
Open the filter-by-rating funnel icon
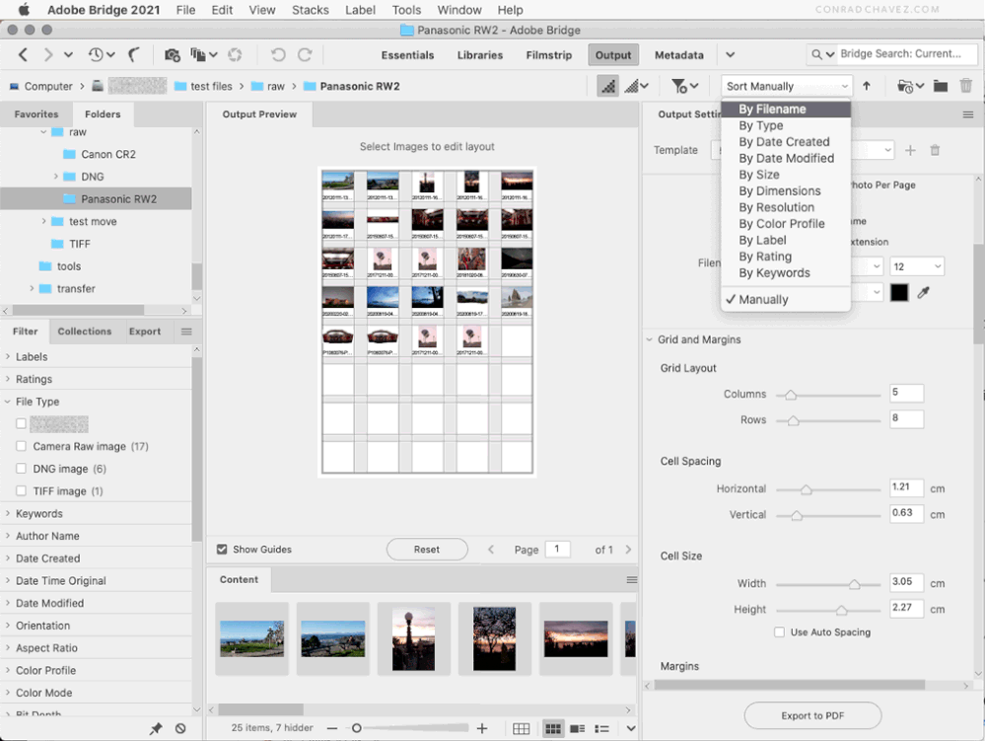pos(679,87)
